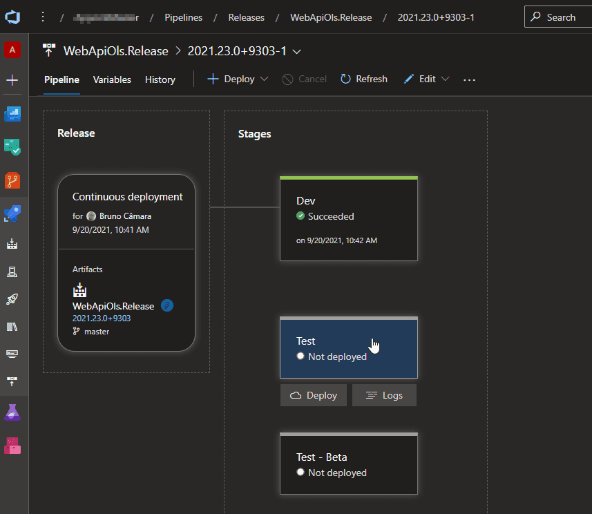Switch to the Variables tab

pyautogui.click(x=112, y=80)
